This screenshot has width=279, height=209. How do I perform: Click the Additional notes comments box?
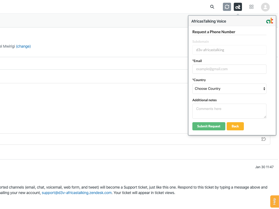click(x=229, y=111)
